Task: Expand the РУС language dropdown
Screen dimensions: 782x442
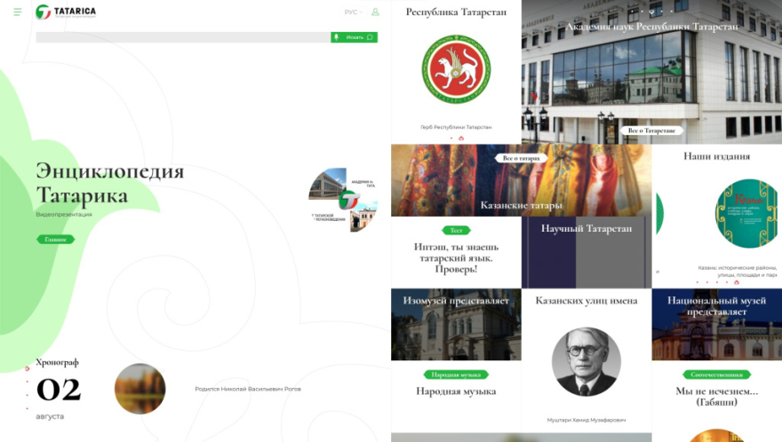Action: tap(353, 12)
